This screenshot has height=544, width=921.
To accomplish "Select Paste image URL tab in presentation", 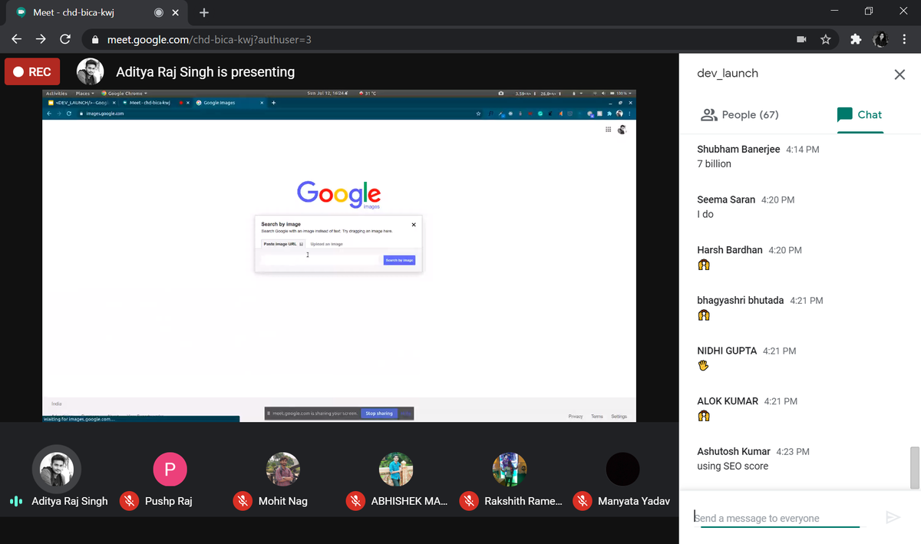I will click(282, 244).
